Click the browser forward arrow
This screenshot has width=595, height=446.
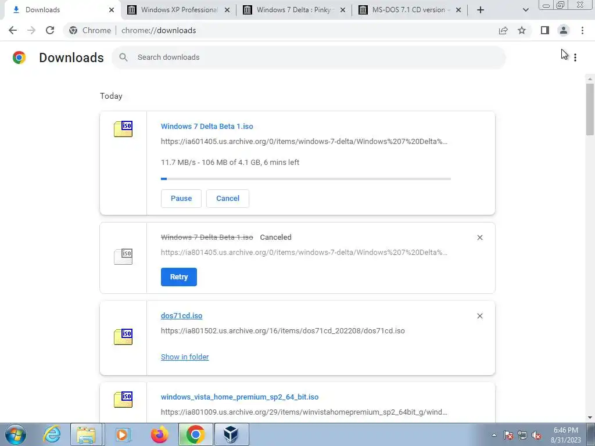click(31, 30)
